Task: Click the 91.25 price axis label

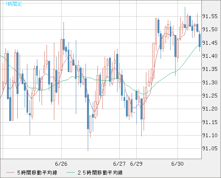Action: click(210, 96)
